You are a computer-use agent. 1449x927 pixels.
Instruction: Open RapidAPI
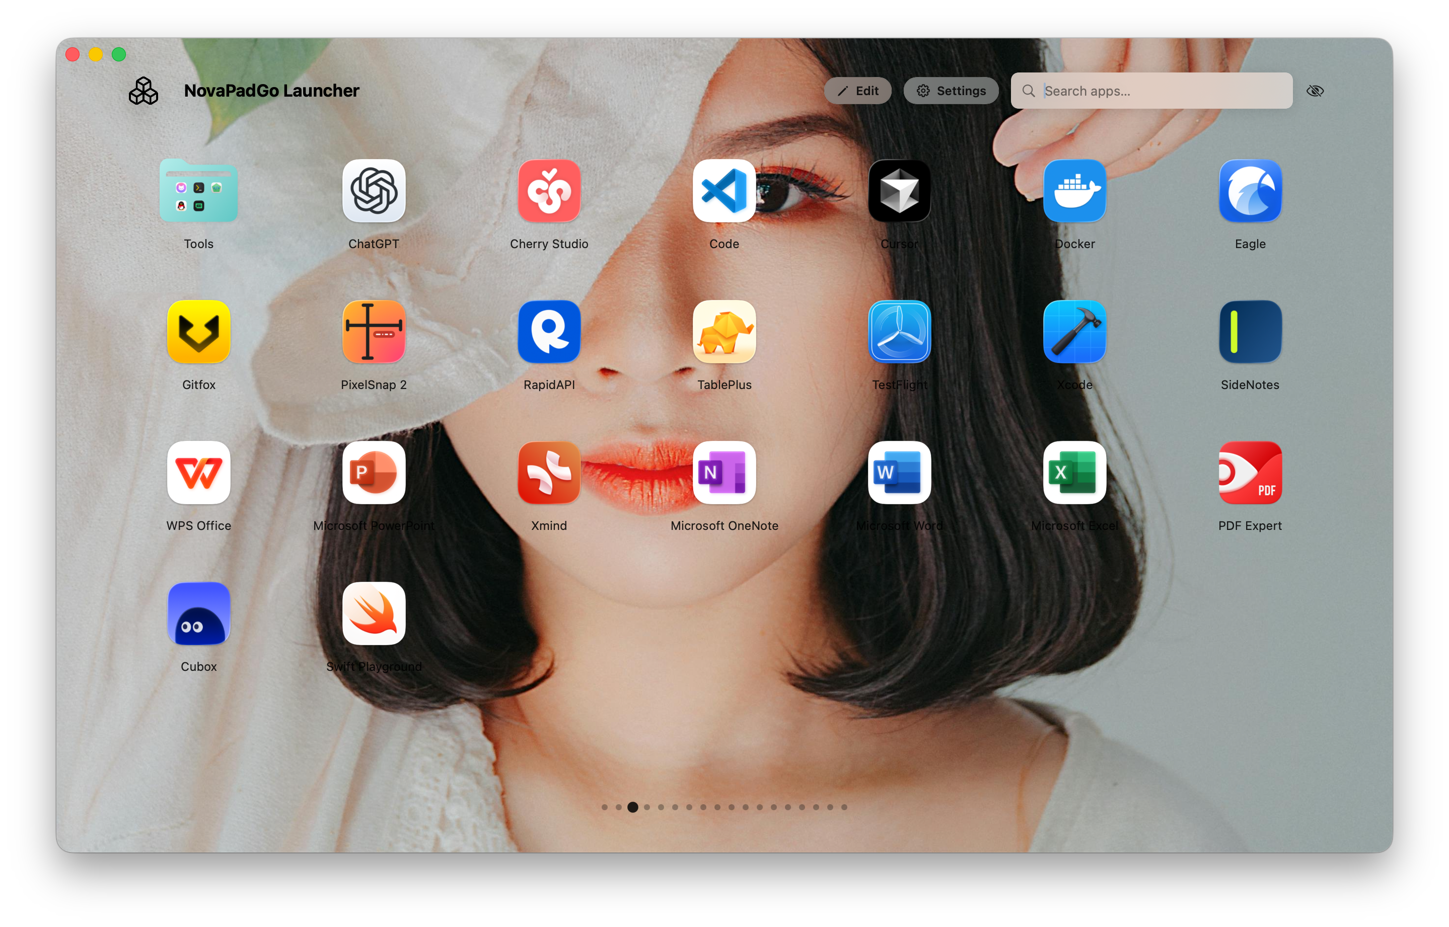pos(549,332)
